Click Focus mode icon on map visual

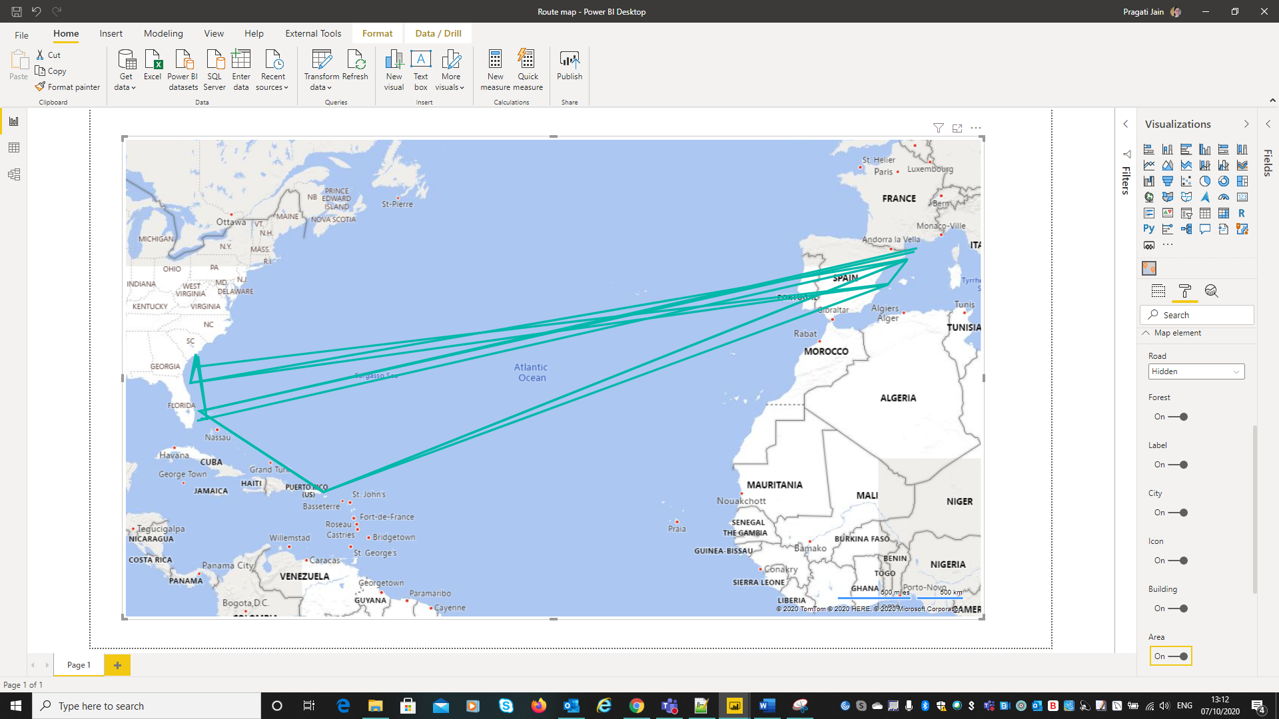pos(957,128)
